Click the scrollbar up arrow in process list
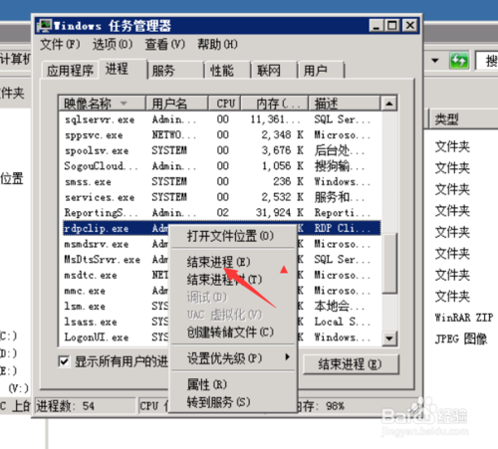The width and height of the screenshot is (498, 449). [x=389, y=104]
